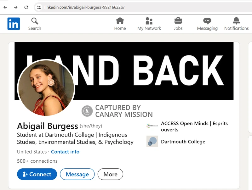Open ACCESS Open Minds | Esprits ouverts
Screen dimensions: 252x190
[x=194, y=126]
